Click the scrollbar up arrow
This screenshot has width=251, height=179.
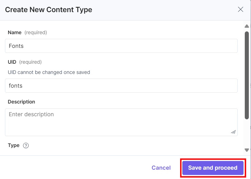coord(247,26)
